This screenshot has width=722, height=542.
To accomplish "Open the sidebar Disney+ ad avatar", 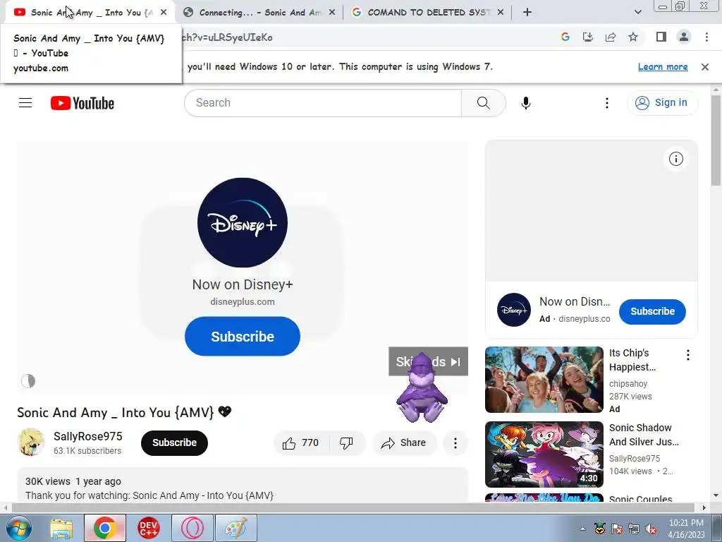I will pyautogui.click(x=514, y=310).
